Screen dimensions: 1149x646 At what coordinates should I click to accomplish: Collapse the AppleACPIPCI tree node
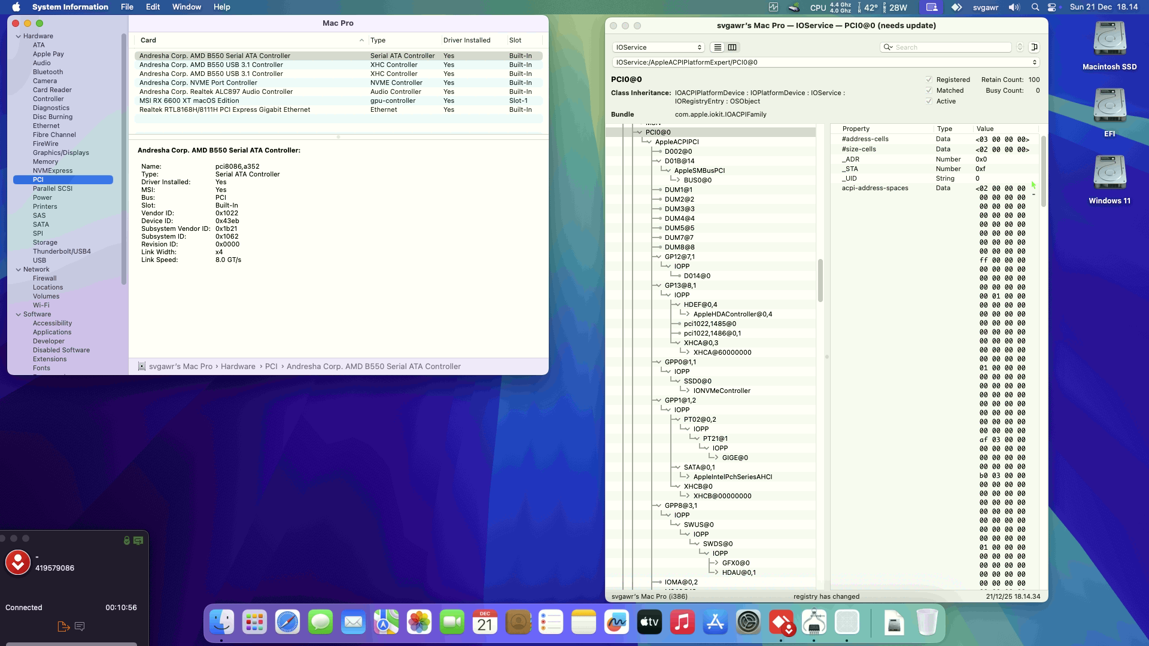point(649,142)
